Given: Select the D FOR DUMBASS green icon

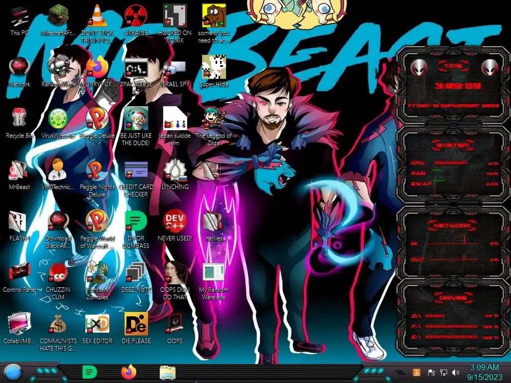Looking at the screenshot, I should 136,229.
